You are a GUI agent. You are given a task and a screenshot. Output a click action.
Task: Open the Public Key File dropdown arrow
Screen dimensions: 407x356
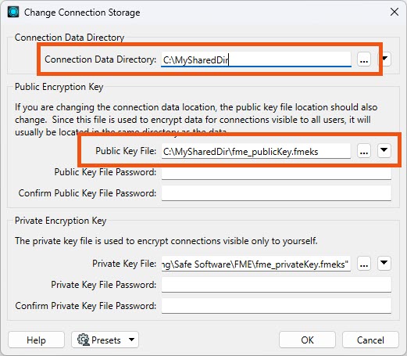pos(384,150)
